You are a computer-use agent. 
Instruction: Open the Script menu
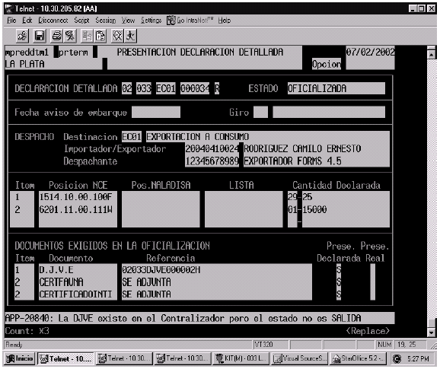81,21
